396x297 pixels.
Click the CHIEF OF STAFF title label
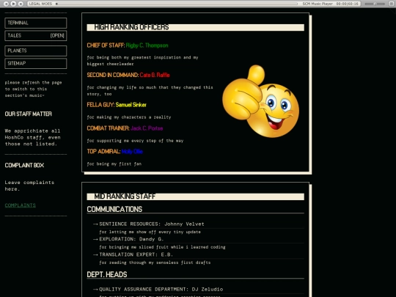pyautogui.click(x=106, y=45)
